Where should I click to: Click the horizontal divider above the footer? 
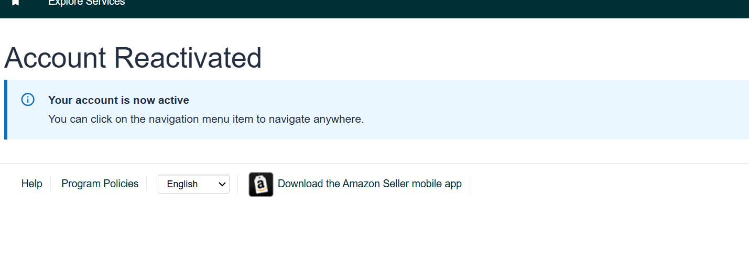click(x=374, y=163)
